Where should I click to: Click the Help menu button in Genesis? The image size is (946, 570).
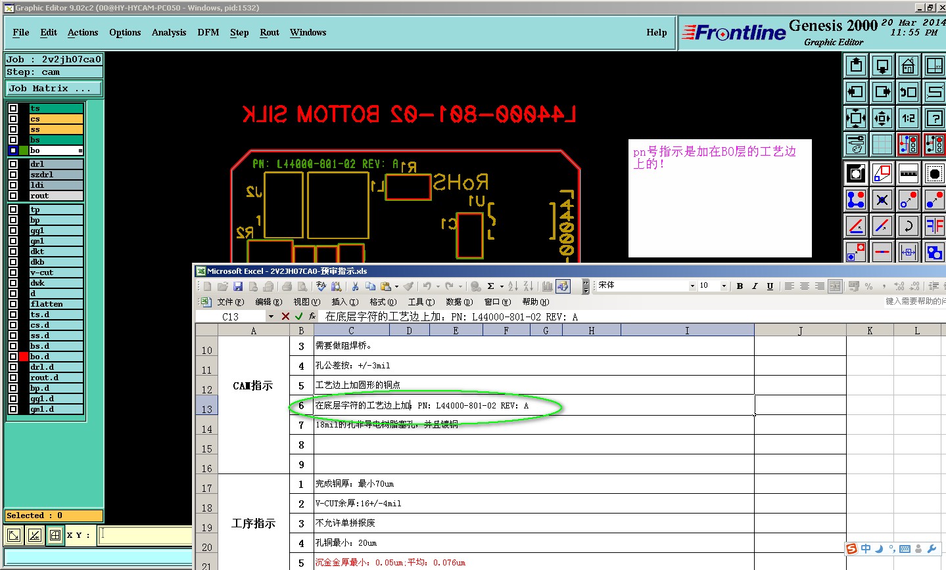click(657, 32)
